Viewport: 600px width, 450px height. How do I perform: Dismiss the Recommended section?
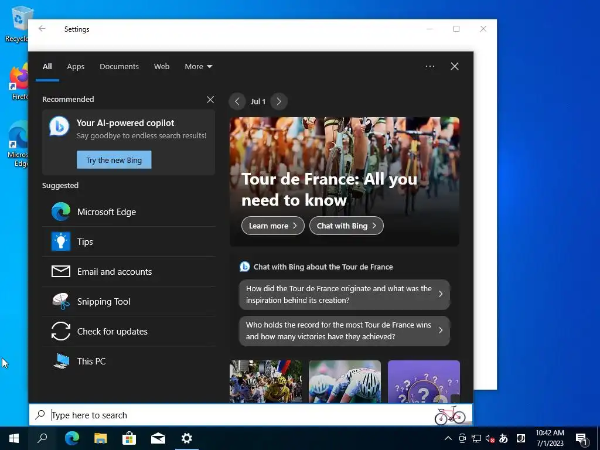[x=210, y=100]
